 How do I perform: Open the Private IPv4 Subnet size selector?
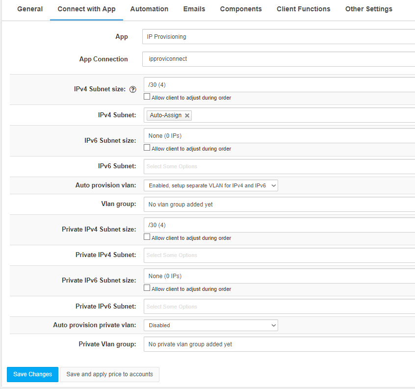click(x=280, y=225)
